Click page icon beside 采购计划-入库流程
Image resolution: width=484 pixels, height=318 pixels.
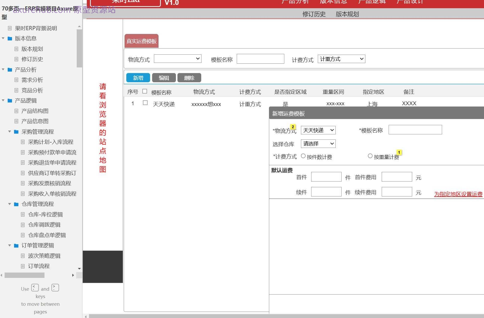coord(23,142)
